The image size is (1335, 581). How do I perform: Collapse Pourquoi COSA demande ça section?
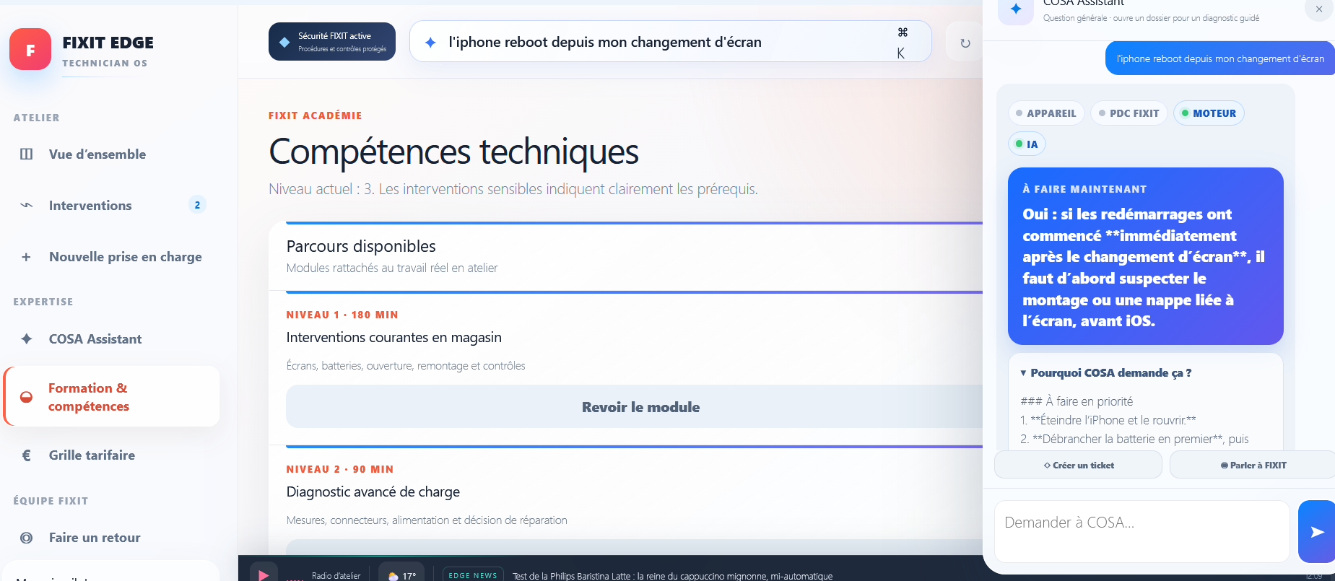point(1106,373)
